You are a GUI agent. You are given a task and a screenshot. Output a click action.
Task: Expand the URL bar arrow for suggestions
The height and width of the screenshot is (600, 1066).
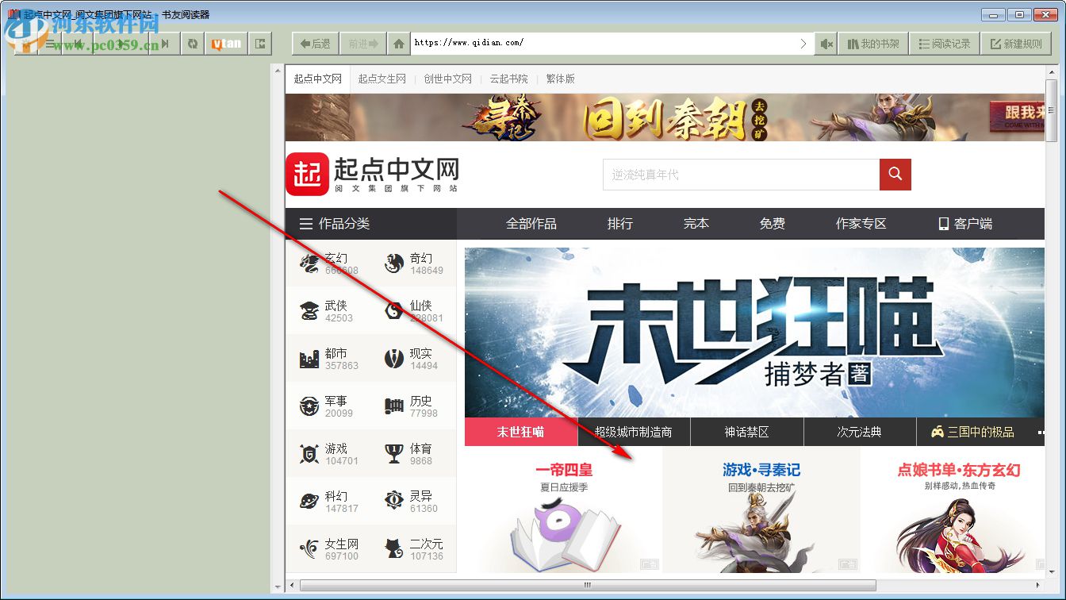(803, 44)
